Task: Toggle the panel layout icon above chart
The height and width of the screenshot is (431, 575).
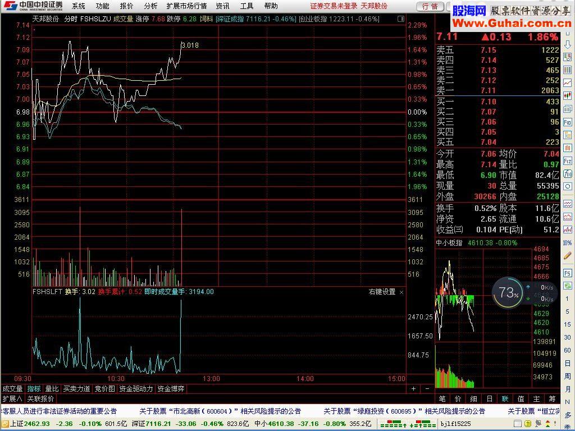Action: [401, 19]
